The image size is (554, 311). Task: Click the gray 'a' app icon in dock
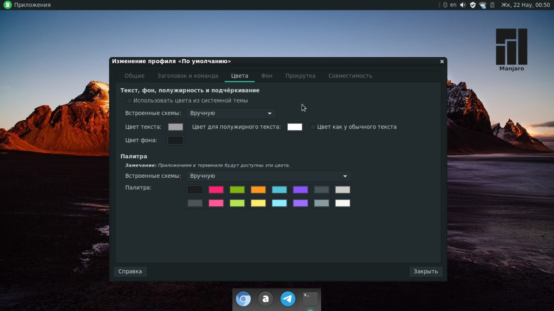[x=266, y=299]
